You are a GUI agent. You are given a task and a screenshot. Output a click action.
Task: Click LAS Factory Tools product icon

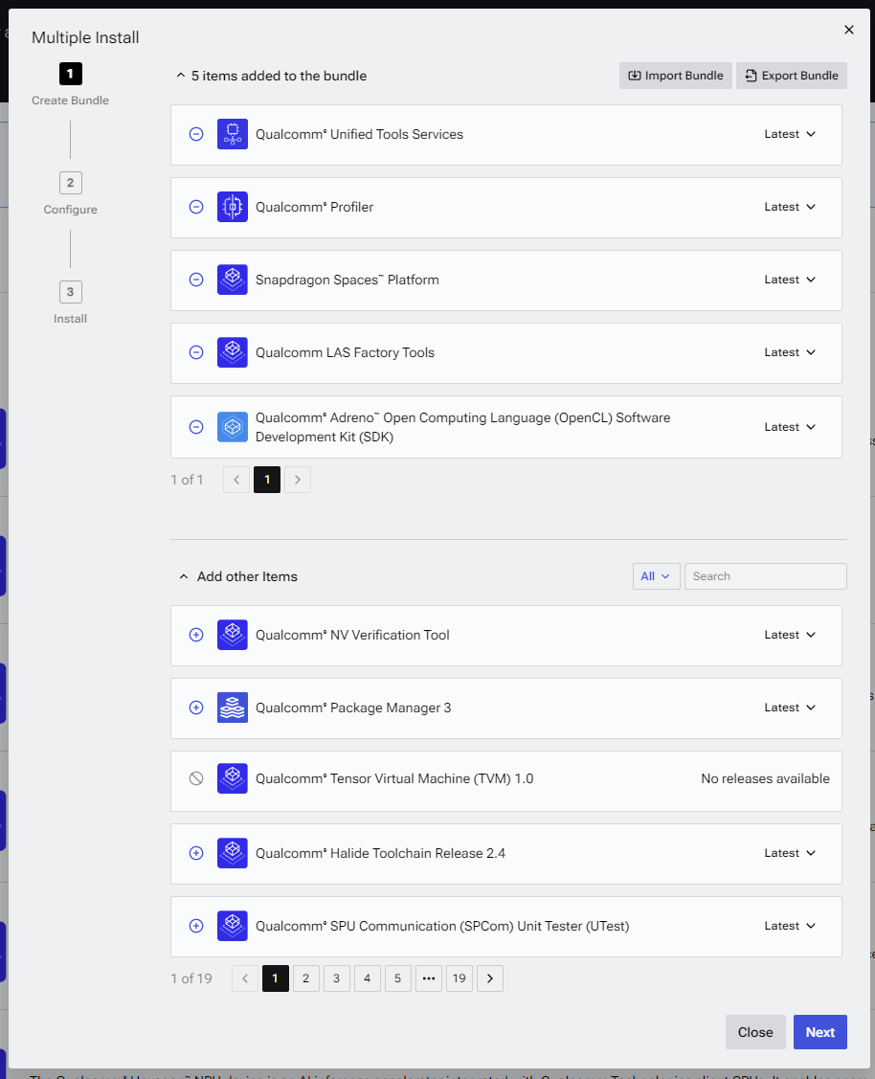[233, 352]
